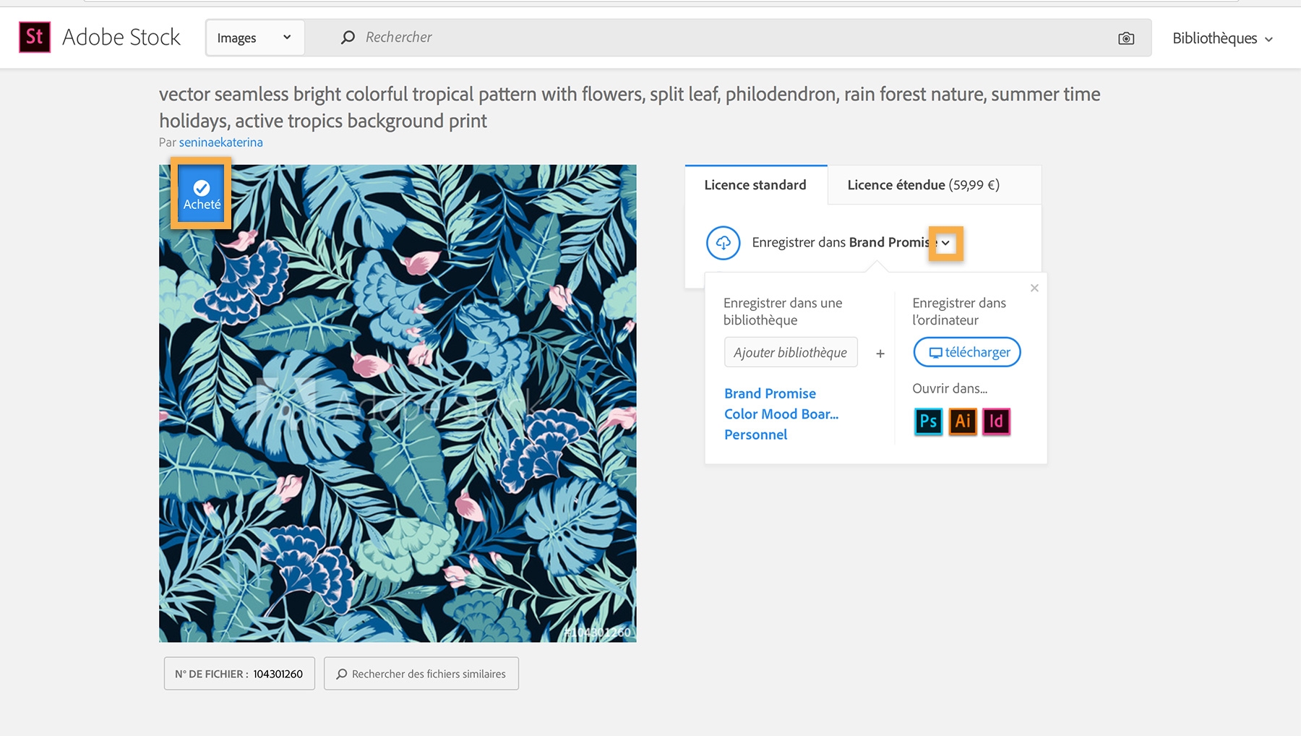Click the télécharger button
This screenshot has height=736, width=1301.
[967, 352]
